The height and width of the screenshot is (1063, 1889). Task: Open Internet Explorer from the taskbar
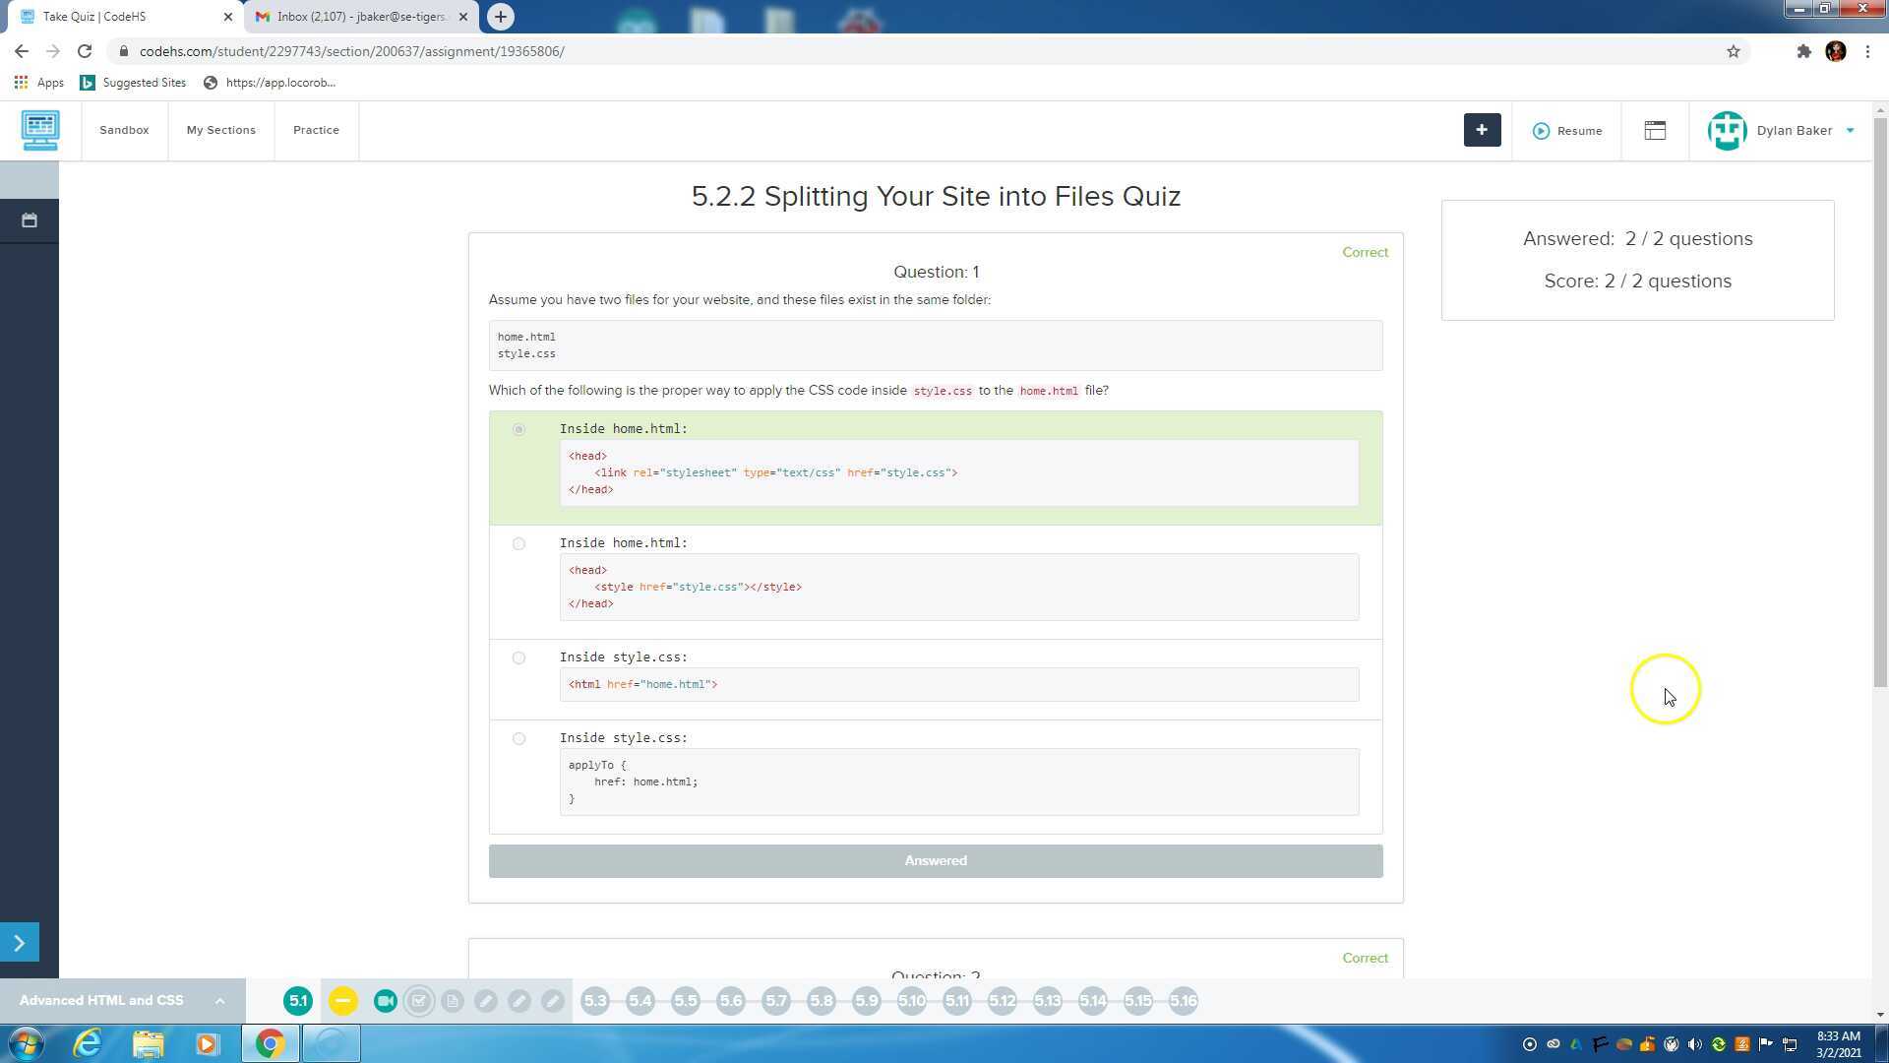[88, 1043]
